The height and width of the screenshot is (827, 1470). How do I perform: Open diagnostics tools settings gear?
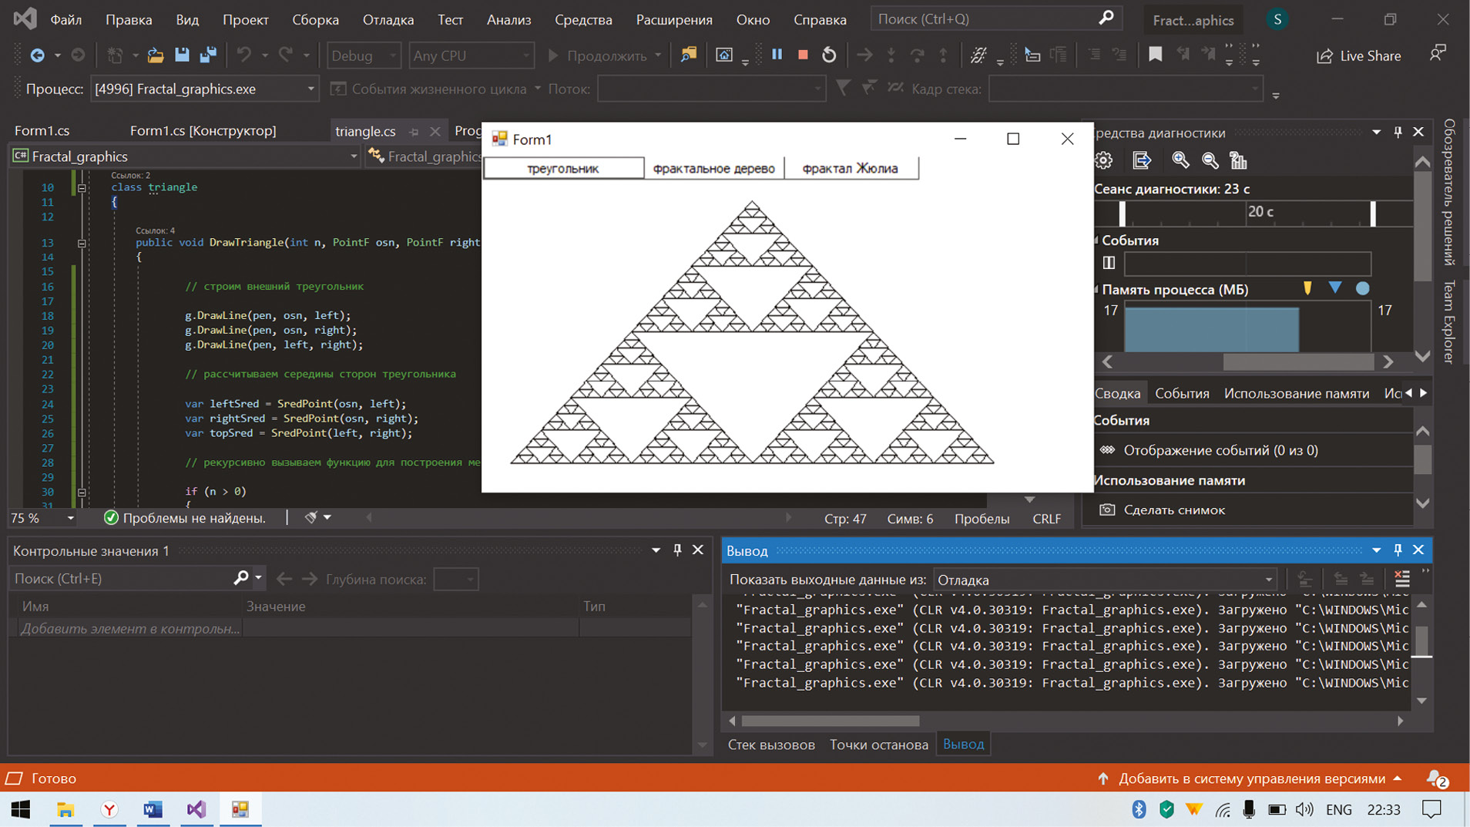1104,160
